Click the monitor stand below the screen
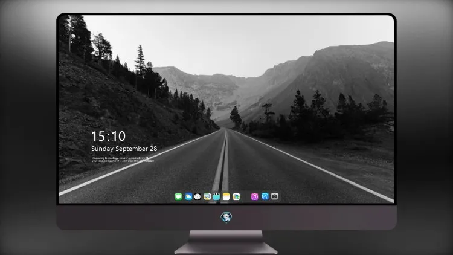Viewport: 453px width, 255px height. [226, 242]
